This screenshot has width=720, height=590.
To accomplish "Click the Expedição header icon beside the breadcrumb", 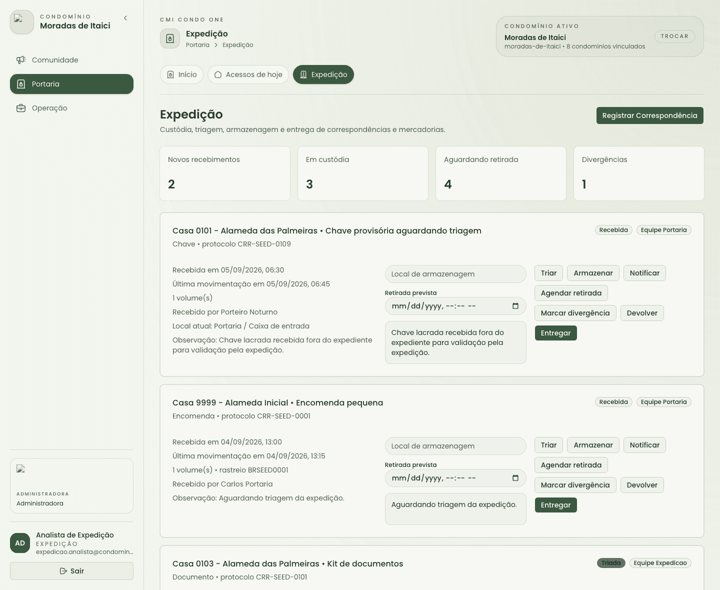I will (170, 38).
